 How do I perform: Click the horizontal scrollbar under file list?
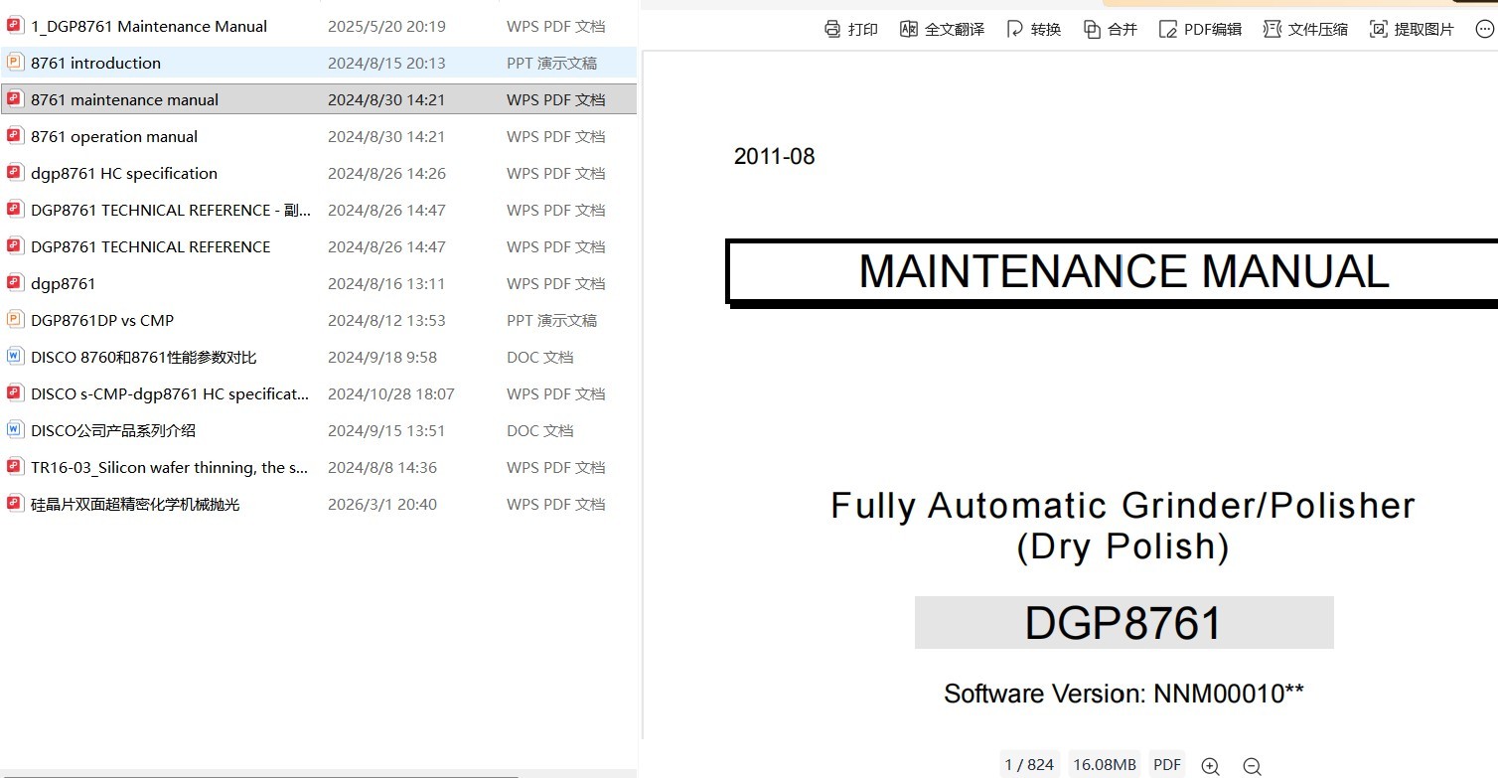258,775
